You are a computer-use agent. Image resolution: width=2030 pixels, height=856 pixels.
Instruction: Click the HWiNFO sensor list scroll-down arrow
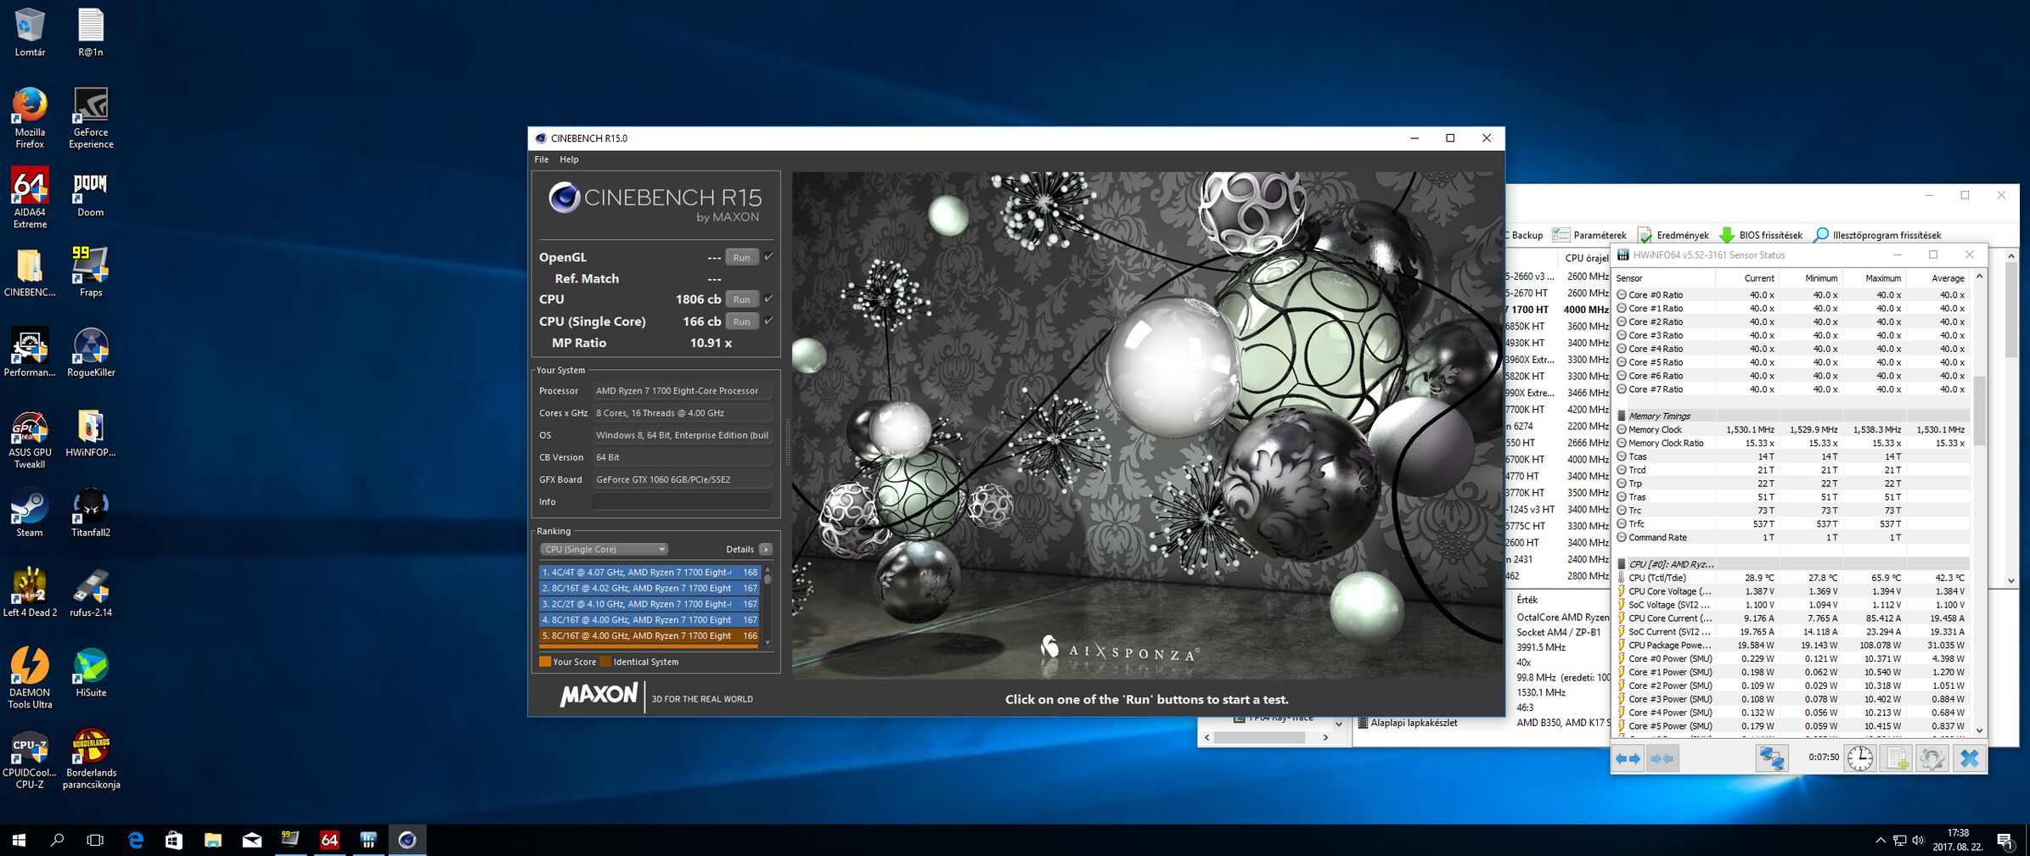point(1979,730)
